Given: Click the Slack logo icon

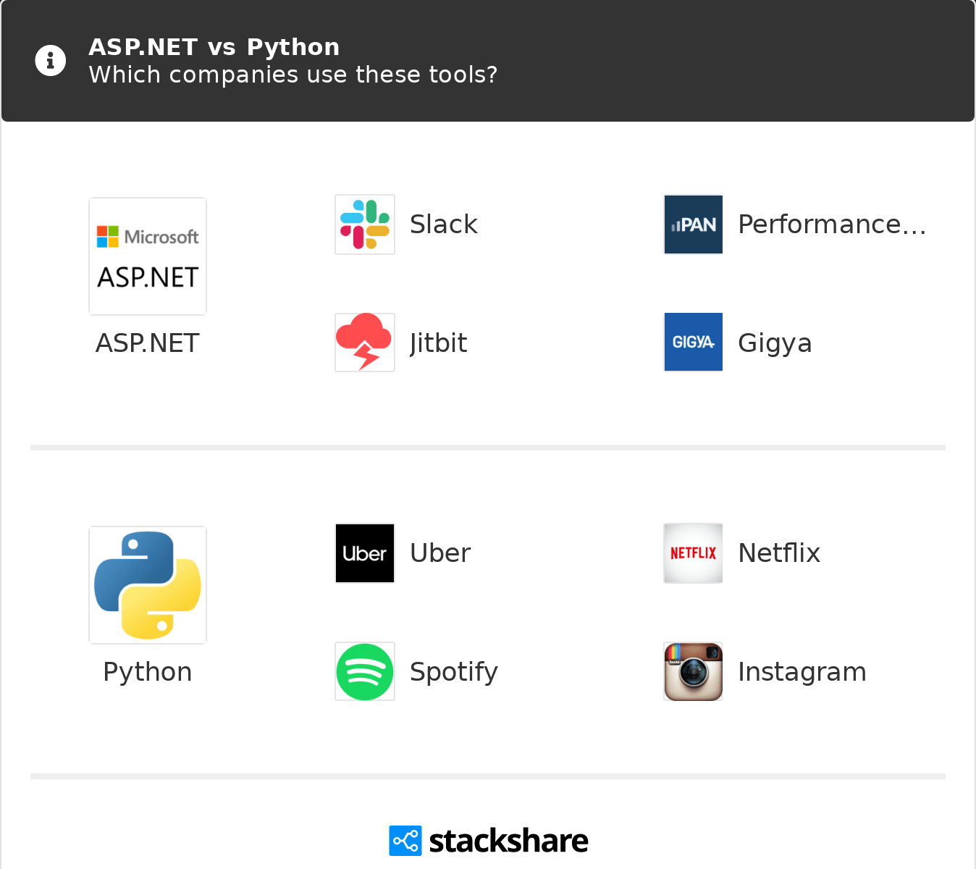Looking at the screenshot, I should pyautogui.click(x=365, y=224).
